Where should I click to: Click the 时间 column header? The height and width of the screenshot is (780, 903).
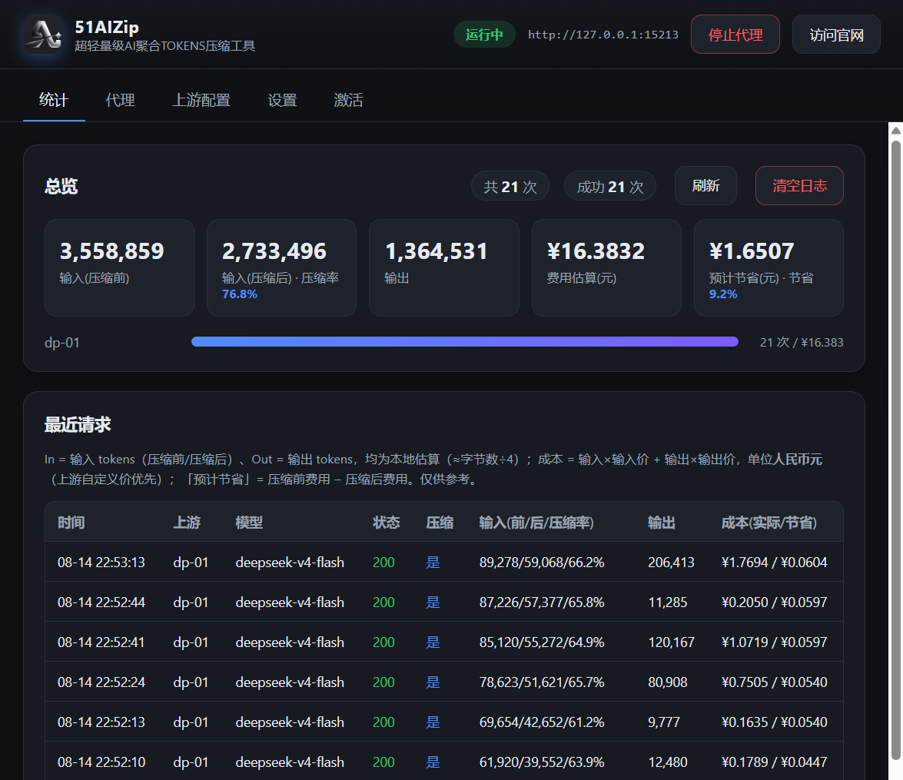tap(71, 523)
